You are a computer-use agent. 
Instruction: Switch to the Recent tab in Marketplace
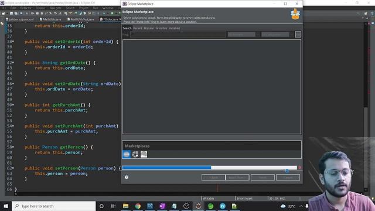(138, 28)
